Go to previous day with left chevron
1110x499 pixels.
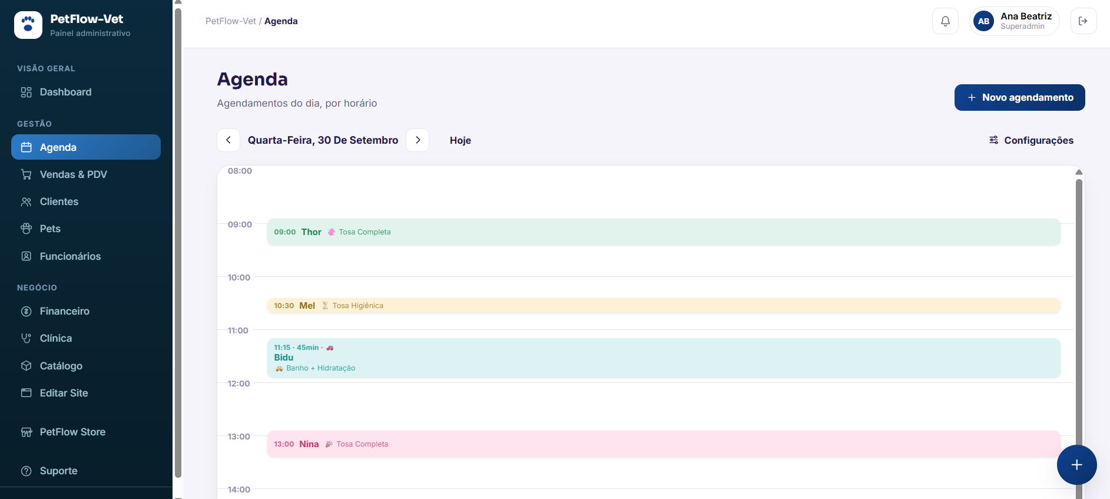coord(228,140)
